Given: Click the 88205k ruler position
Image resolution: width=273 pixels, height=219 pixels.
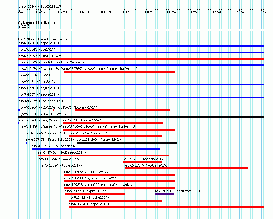Looking at the screenshot, I should click(x=129, y=12).
